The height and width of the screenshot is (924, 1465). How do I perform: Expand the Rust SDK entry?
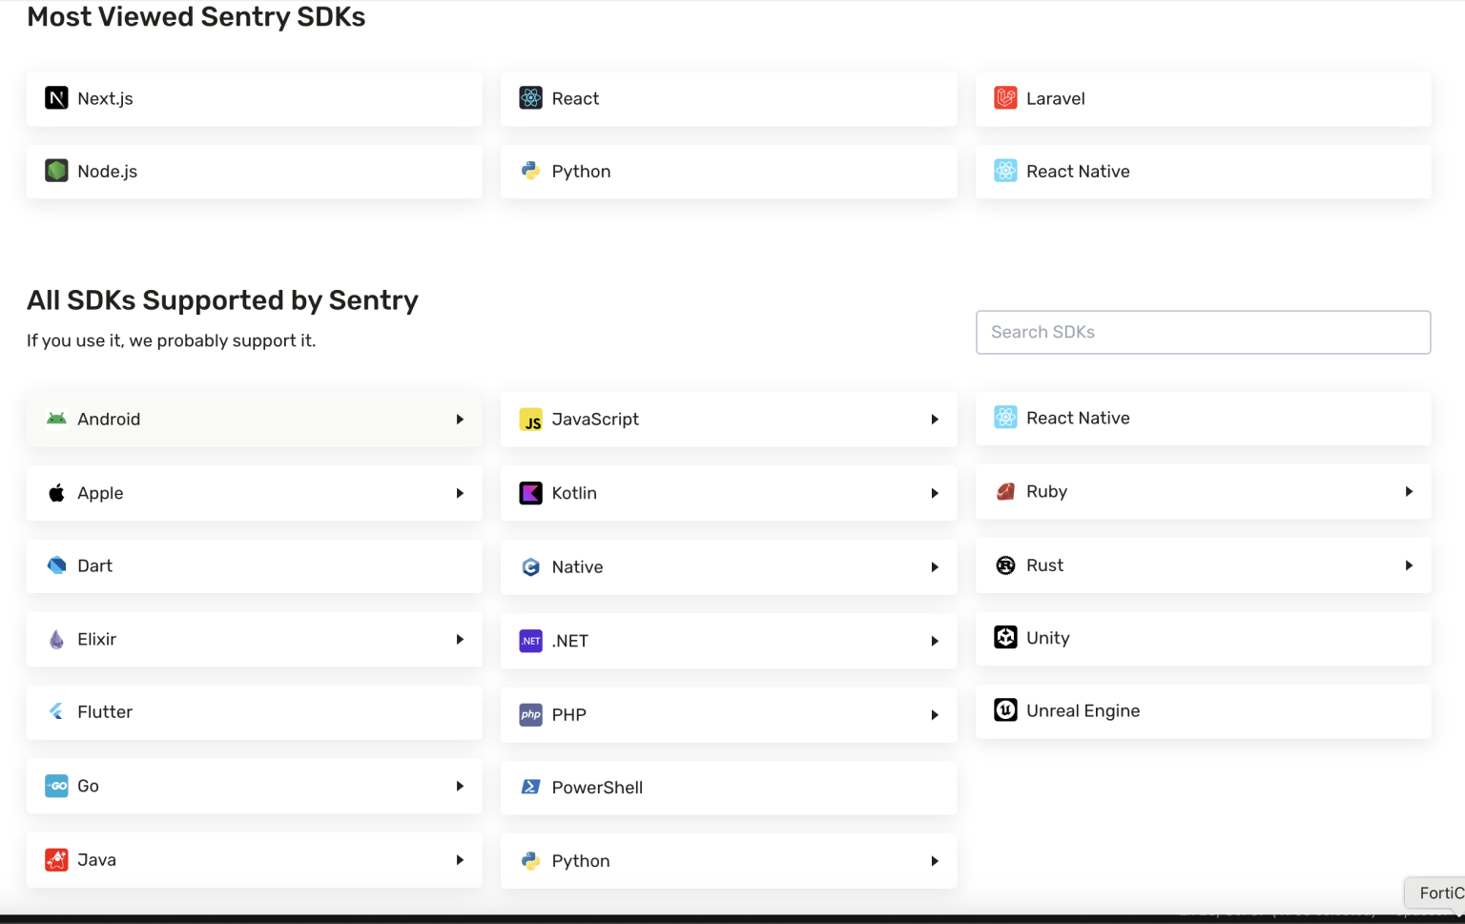coord(1409,565)
